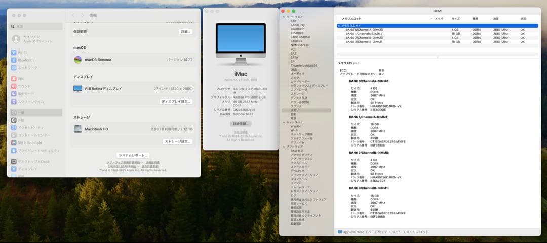Select Ethernet in hardware tree
This screenshot has width=547, height=243.
point(297,33)
